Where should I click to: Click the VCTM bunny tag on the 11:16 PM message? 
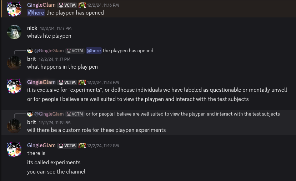67,5
